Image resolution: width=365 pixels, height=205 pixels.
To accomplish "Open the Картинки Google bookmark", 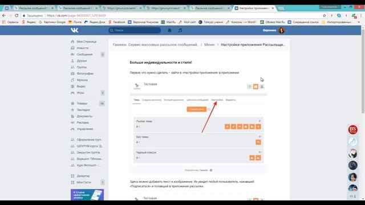I will 52,22.
